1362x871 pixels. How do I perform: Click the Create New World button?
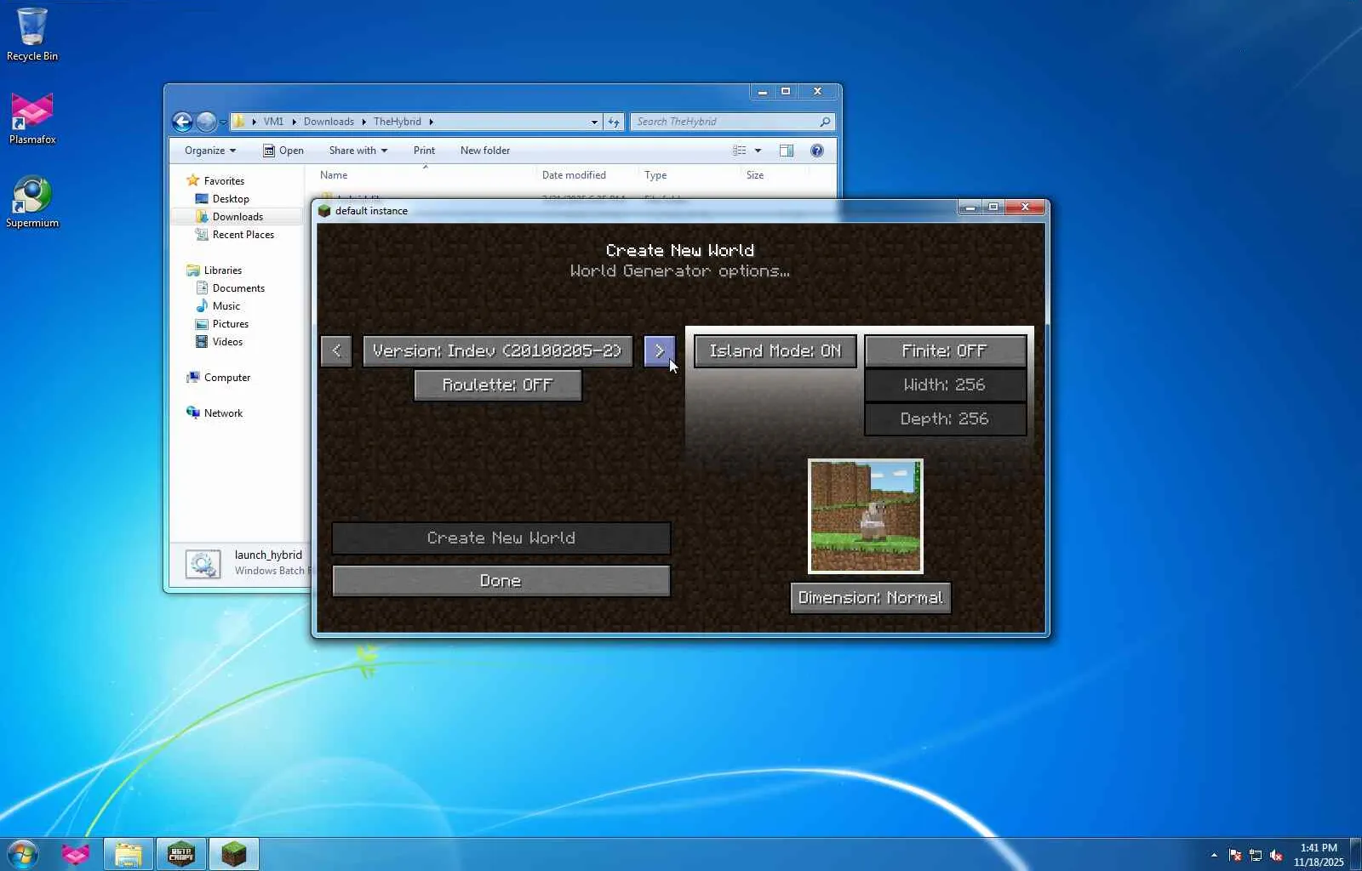coord(501,538)
